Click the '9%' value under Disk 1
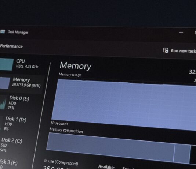 [x=6, y=129]
